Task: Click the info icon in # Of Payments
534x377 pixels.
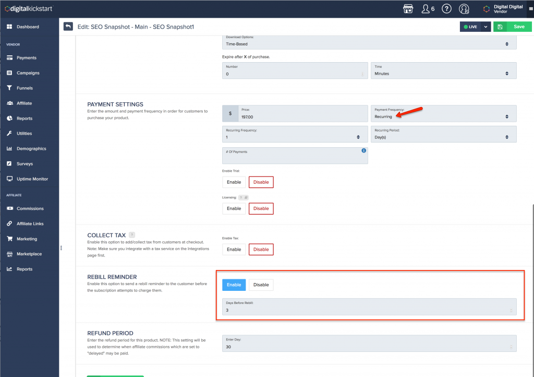Action: coord(363,150)
